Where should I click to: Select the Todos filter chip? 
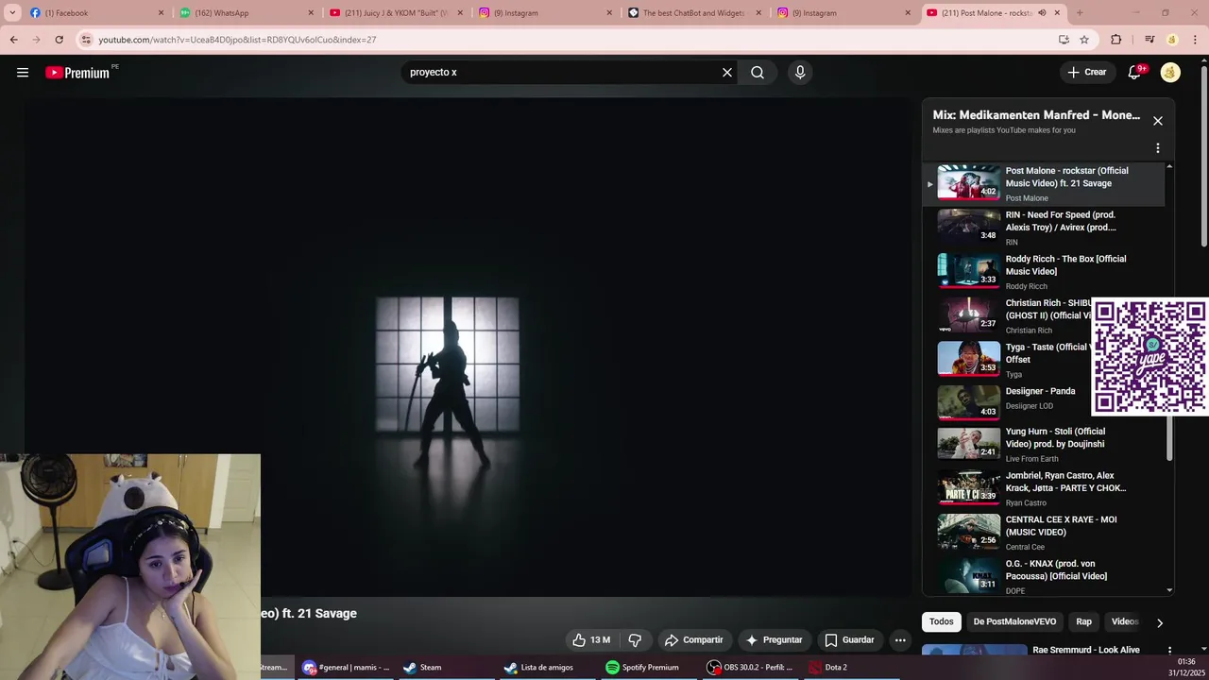click(942, 621)
